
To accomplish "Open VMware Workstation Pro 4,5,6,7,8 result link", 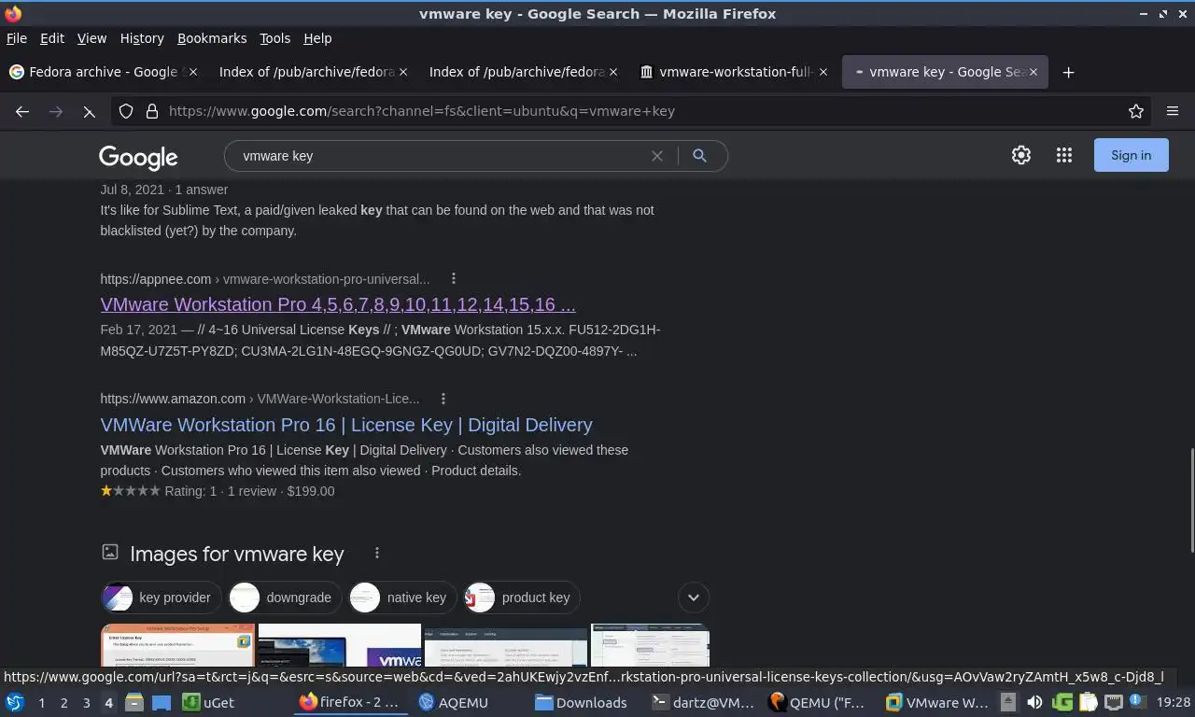I will (x=338, y=304).
